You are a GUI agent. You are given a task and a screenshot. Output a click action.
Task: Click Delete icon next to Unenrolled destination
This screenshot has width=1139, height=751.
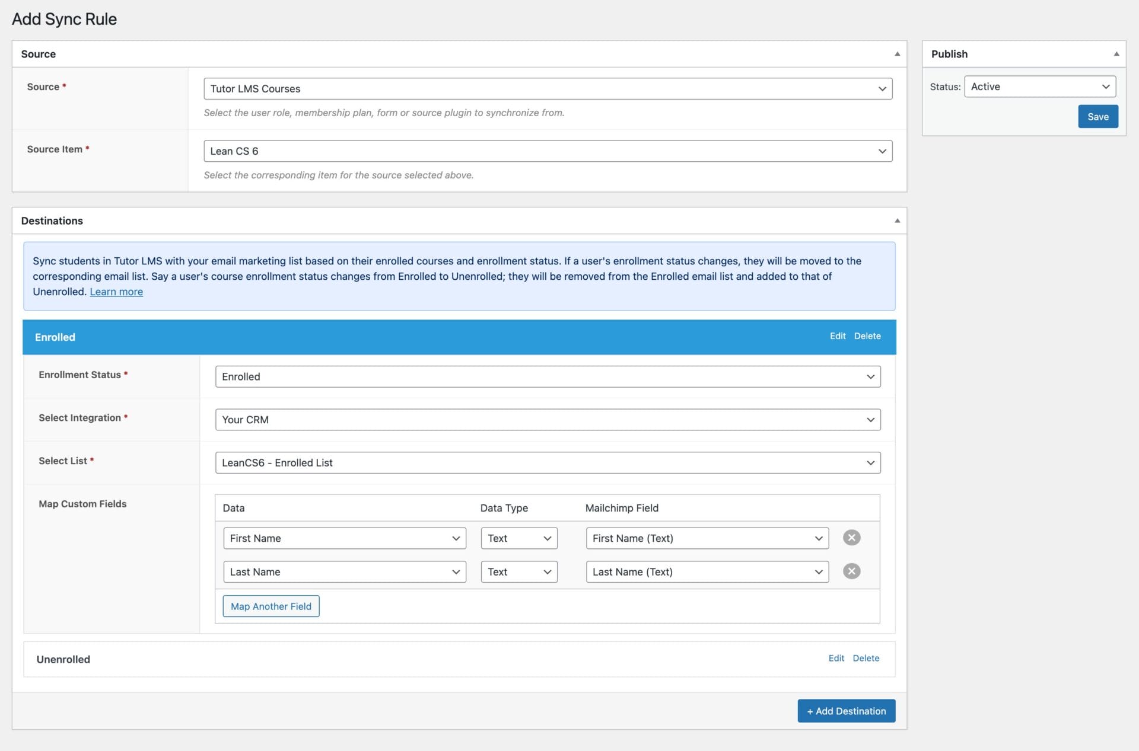(x=867, y=658)
